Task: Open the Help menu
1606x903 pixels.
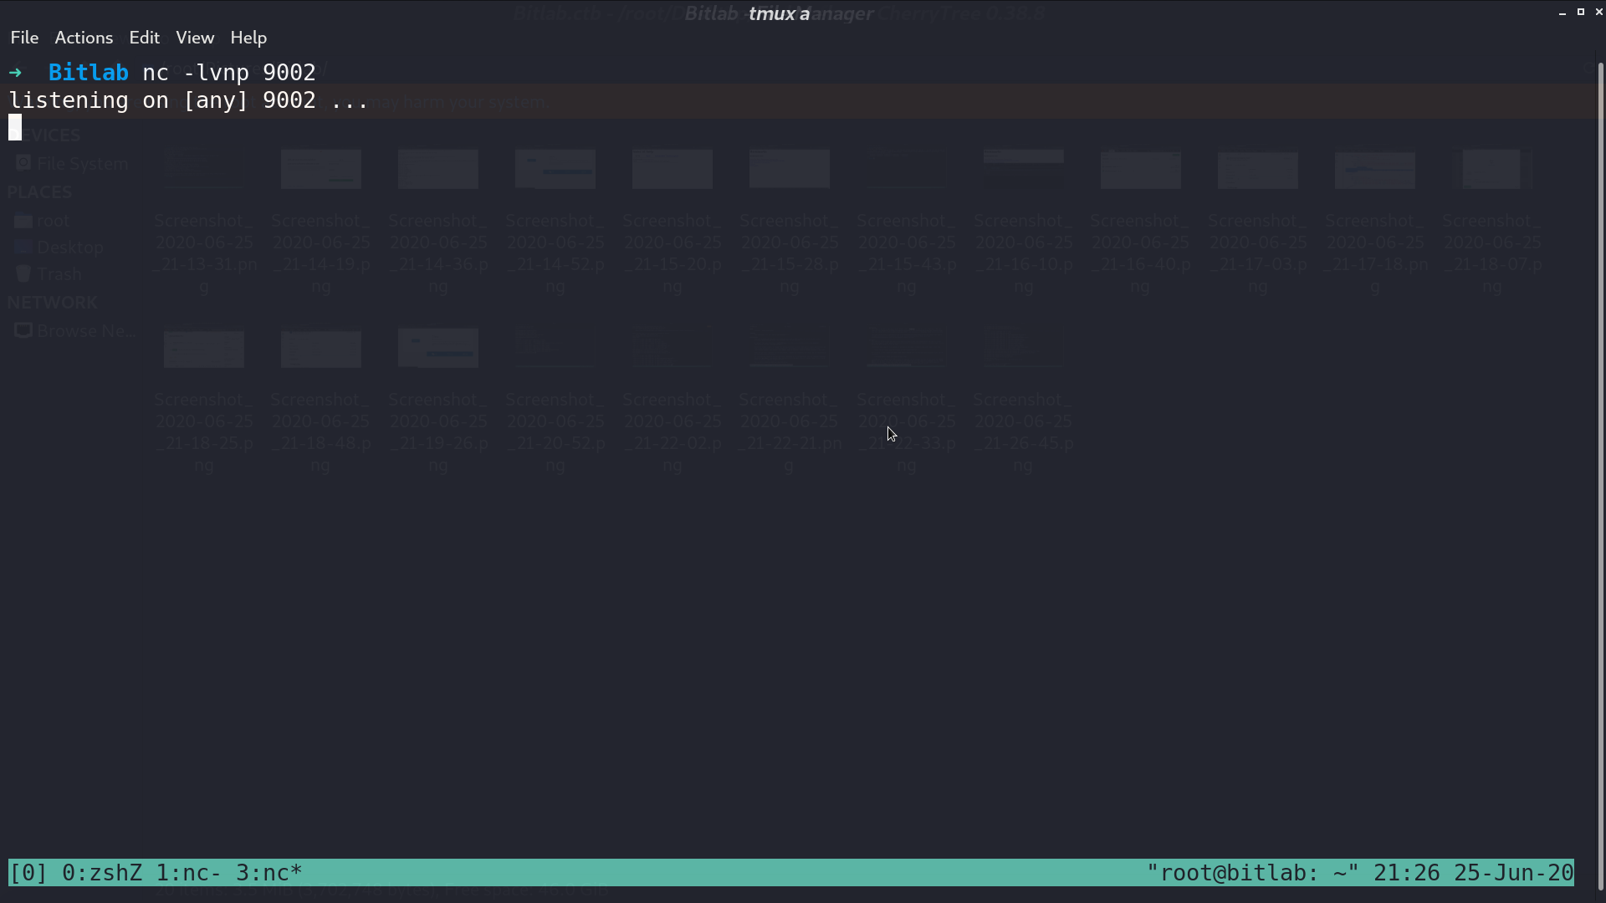Action: (248, 38)
